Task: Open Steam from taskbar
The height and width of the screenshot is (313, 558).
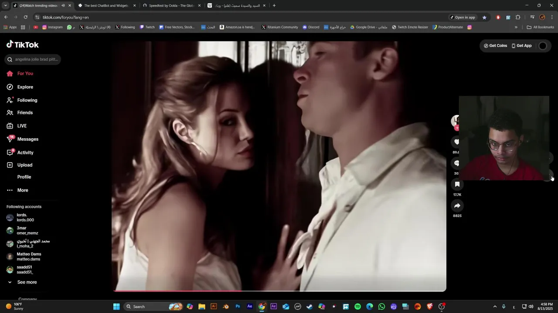Action: click(310, 306)
